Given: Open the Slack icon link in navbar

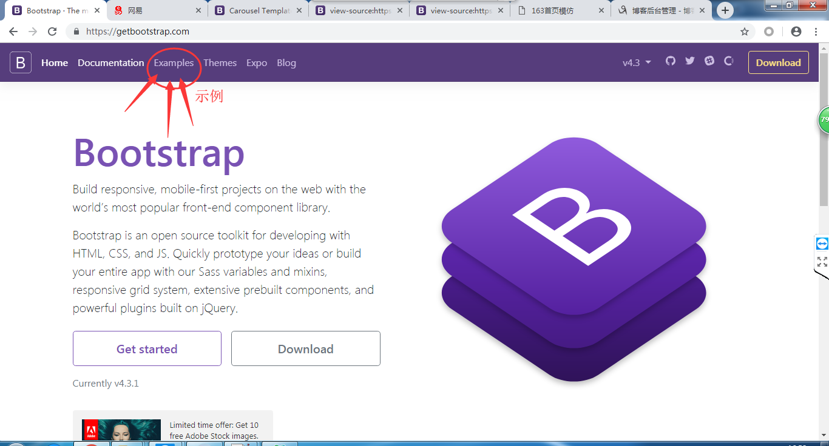Looking at the screenshot, I should (709, 61).
